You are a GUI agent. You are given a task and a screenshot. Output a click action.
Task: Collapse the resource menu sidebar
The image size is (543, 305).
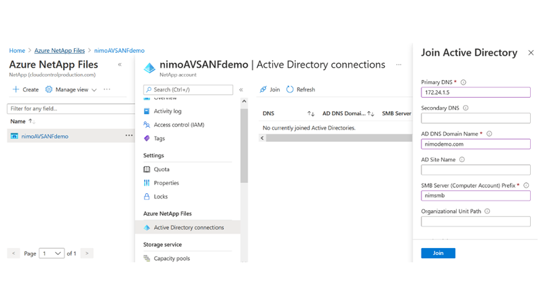241,89
